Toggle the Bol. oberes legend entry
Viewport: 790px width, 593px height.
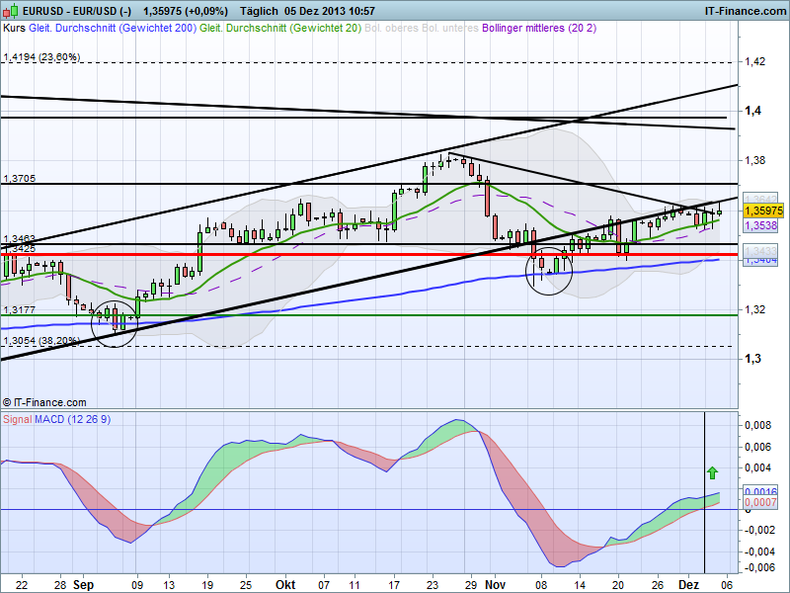tap(391, 28)
